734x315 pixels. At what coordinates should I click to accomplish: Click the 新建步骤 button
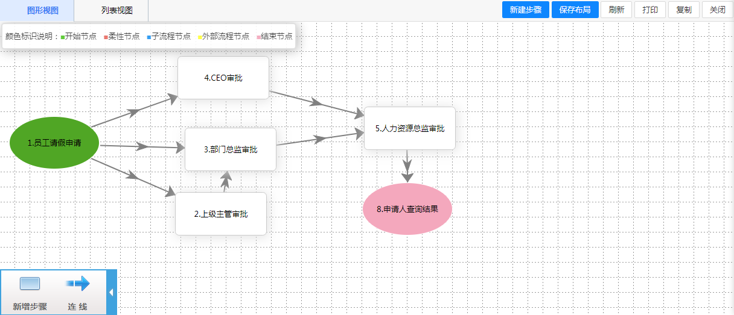pyautogui.click(x=525, y=10)
